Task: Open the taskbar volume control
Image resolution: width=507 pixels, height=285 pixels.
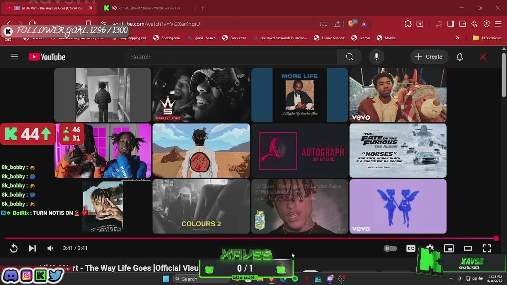Action: click(x=474, y=279)
